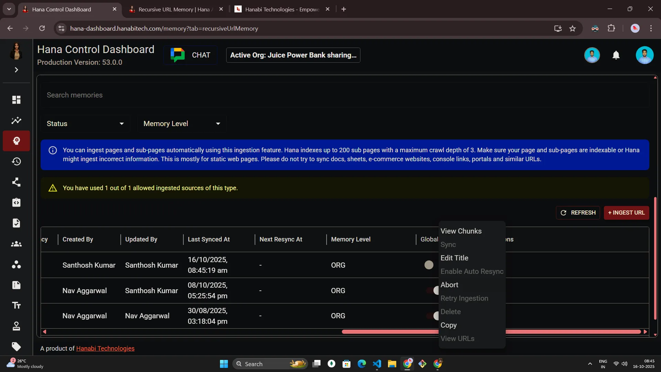661x372 pixels.
Task: Expand the left sidebar with chevron arrow
Action: point(16,70)
